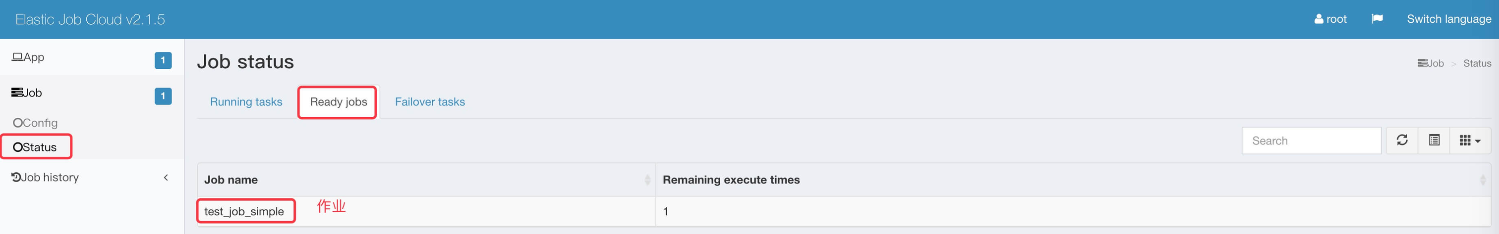Open the columns grid dropdown
This screenshot has height=234, width=1499.
click(x=1469, y=140)
